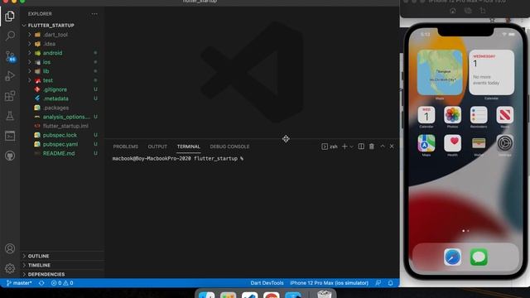The height and width of the screenshot is (298, 530).
Task: Switch to the DEBUG CONSOLE tab
Action: (x=229, y=147)
